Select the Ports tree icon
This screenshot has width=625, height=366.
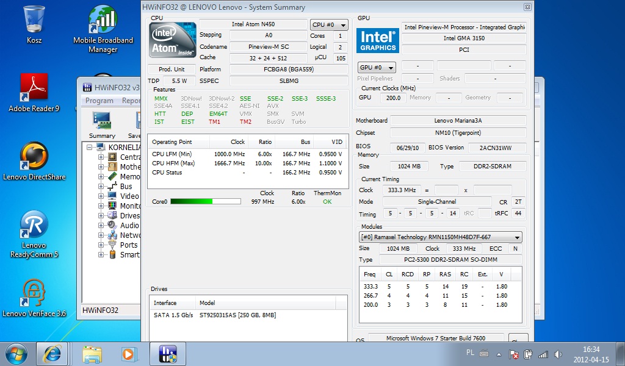point(113,245)
